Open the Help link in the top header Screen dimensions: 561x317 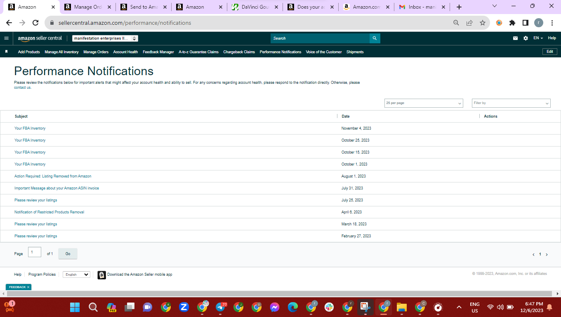pos(552,38)
